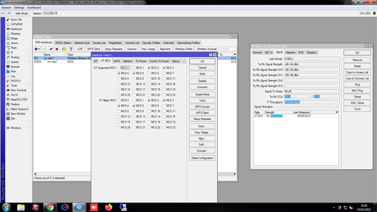
Task: Open Quick Set in the sidebar
Action: click(x=16, y=19)
